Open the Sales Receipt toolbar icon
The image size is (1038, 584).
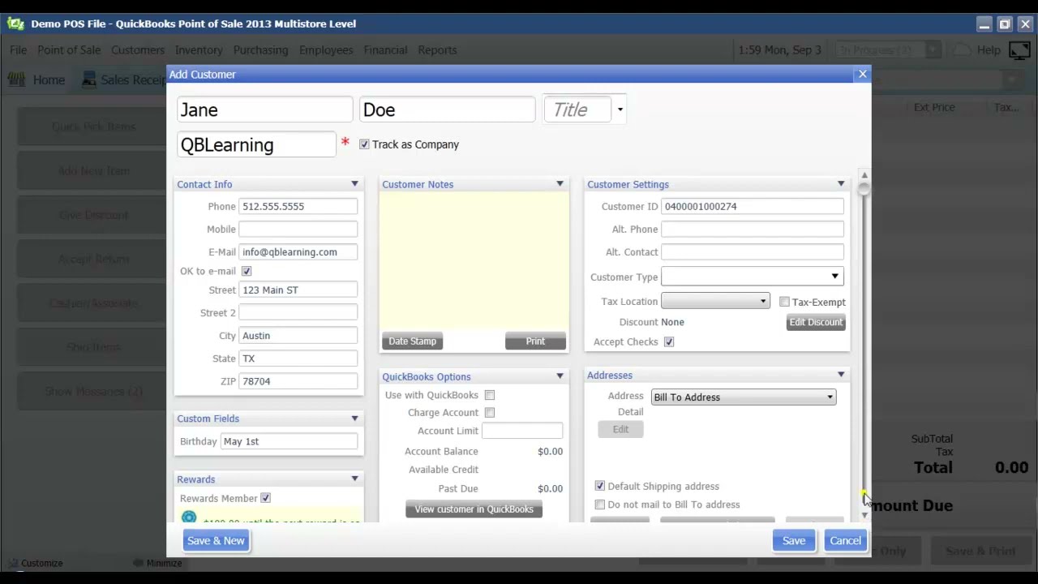tap(88, 79)
